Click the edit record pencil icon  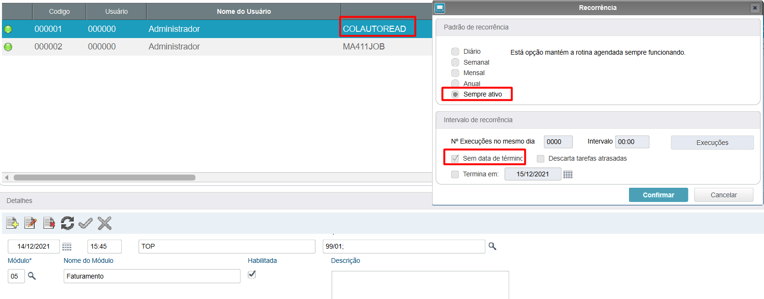30,222
